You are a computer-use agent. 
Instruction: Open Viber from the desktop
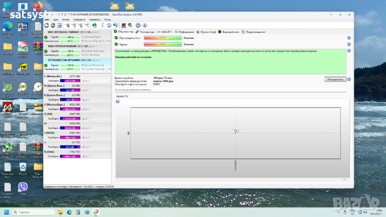pyautogui.click(x=23, y=187)
